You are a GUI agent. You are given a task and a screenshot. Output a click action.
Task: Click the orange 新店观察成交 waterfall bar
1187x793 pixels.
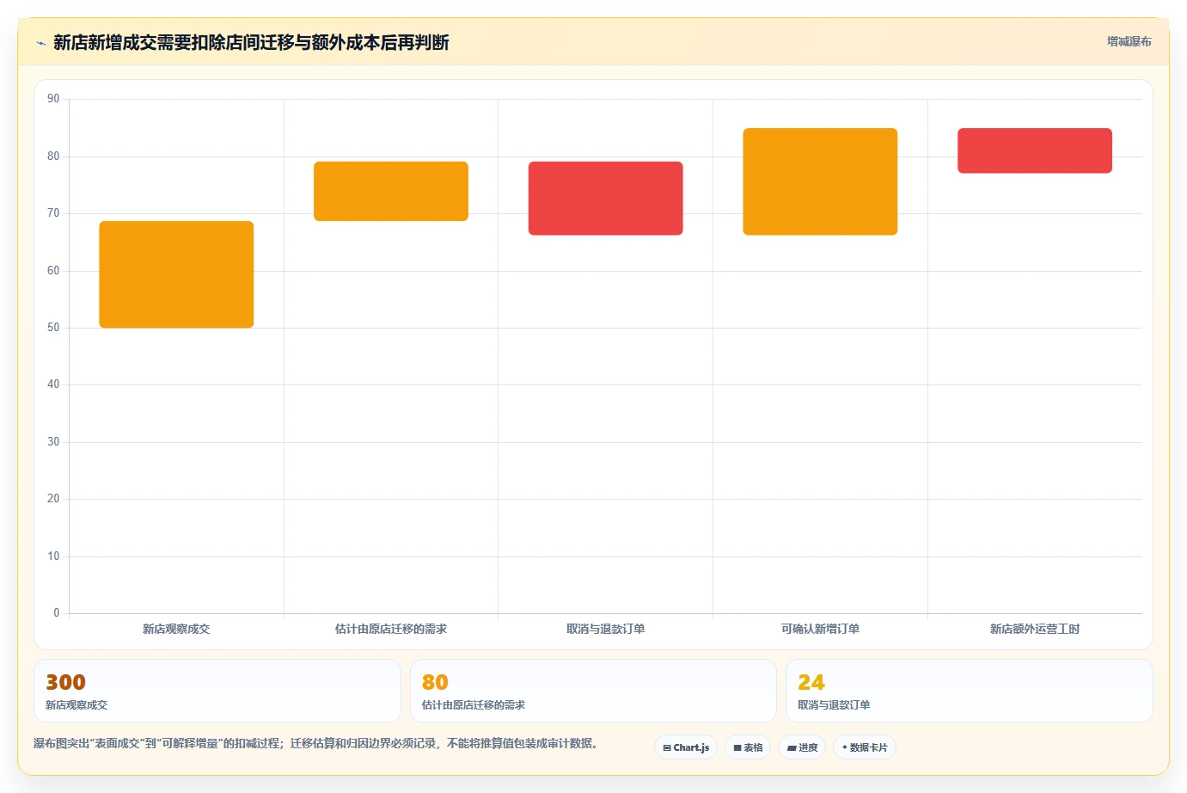pyautogui.click(x=176, y=274)
